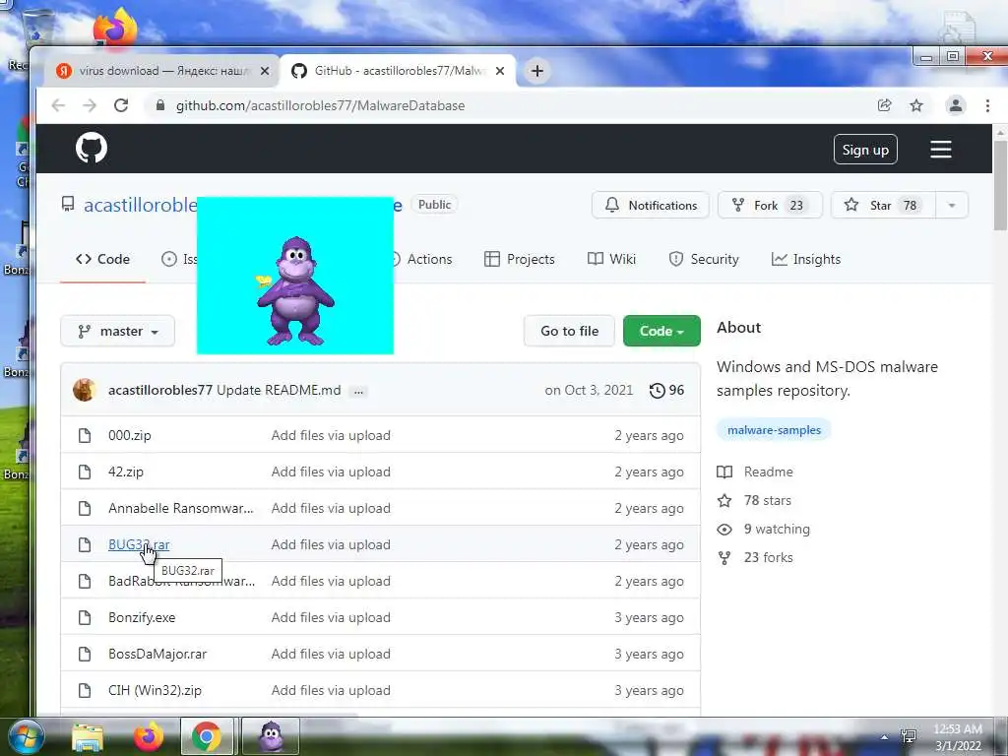Fork the repository with Fork button
The width and height of the screenshot is (1008, 756).
tap(770, 205)
